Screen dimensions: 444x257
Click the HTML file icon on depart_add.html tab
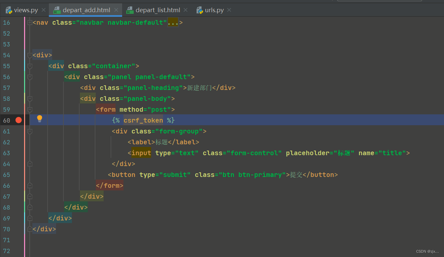point(57,10)
